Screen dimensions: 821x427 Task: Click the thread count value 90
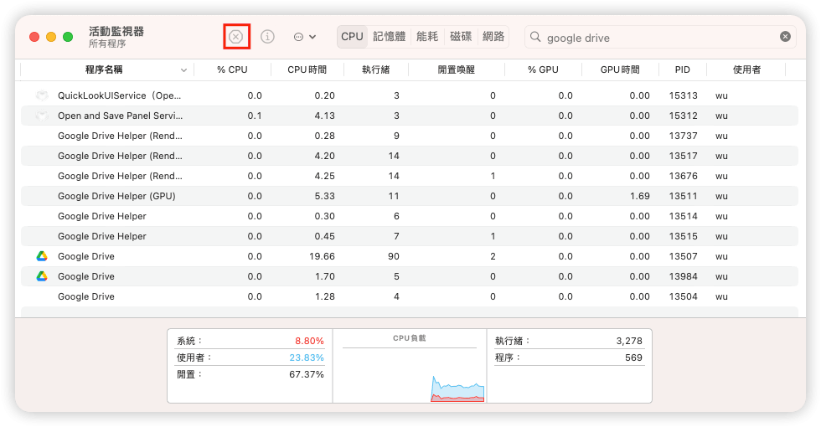[393, 256]
